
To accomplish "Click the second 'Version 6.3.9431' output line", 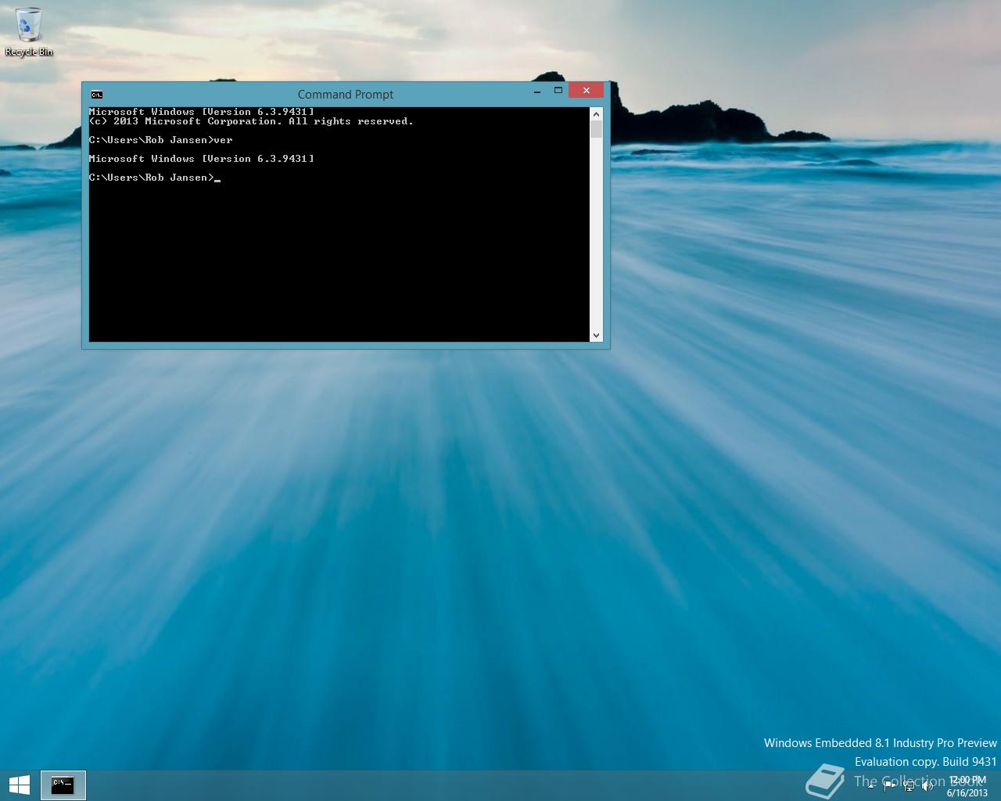I will click(202, 159).
